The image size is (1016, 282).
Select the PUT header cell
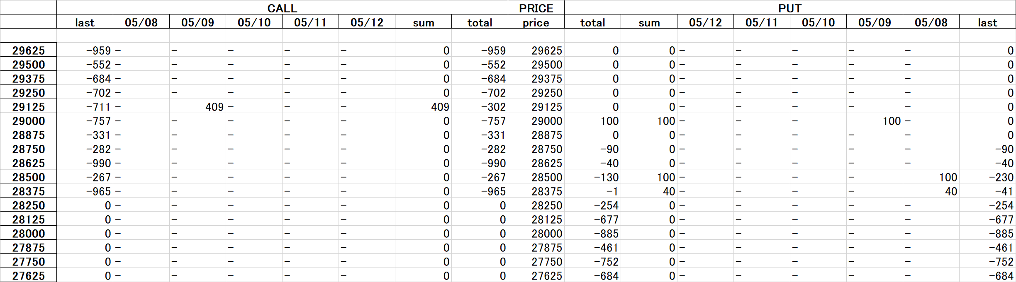point(790,8)
